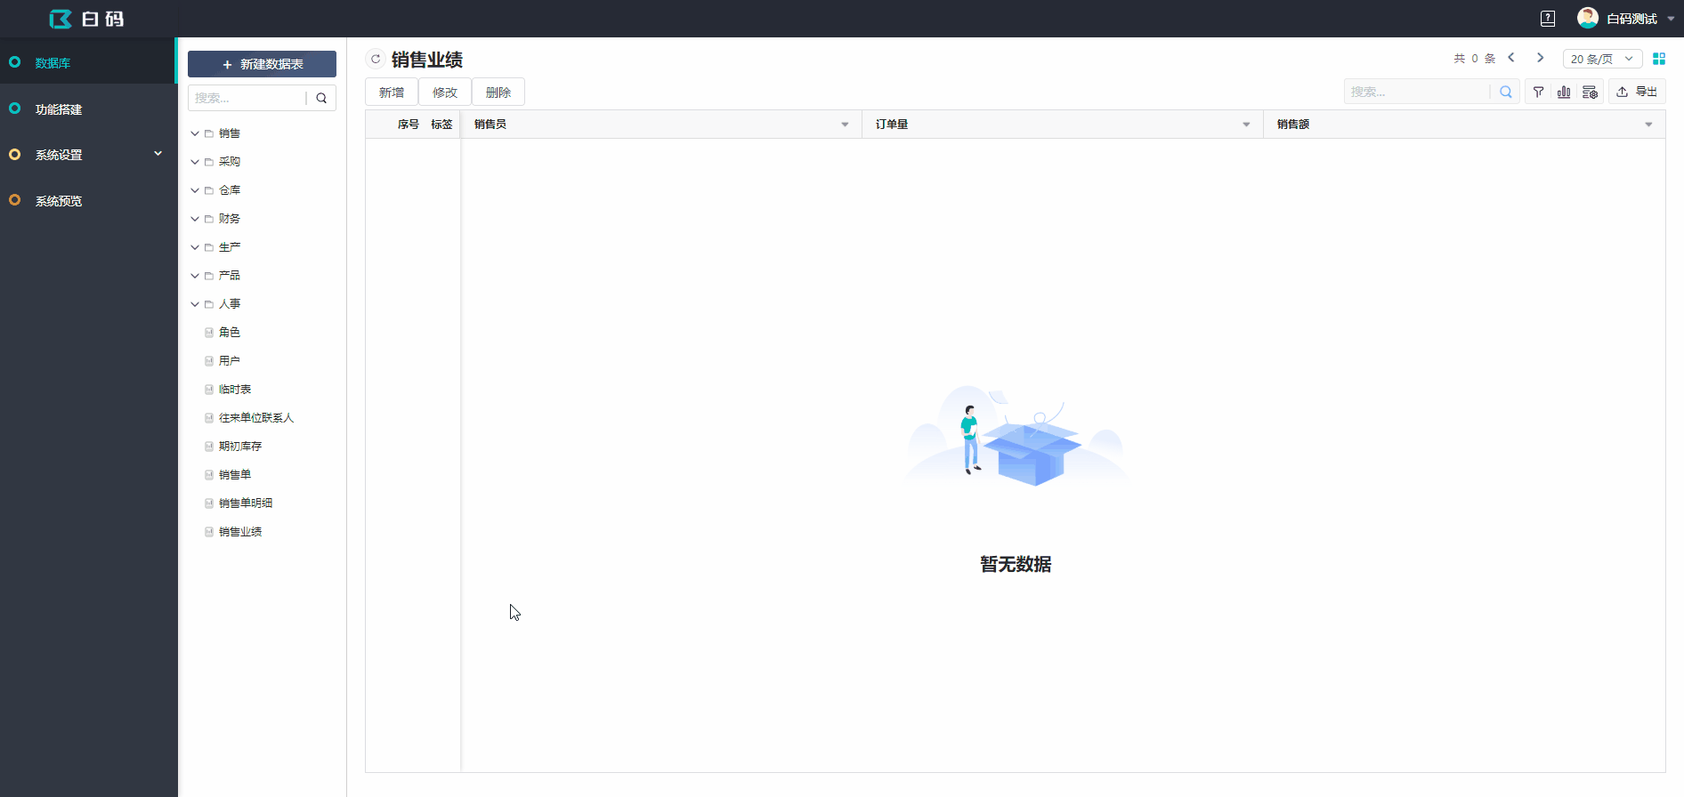Click the help question mark icon

1548,19
